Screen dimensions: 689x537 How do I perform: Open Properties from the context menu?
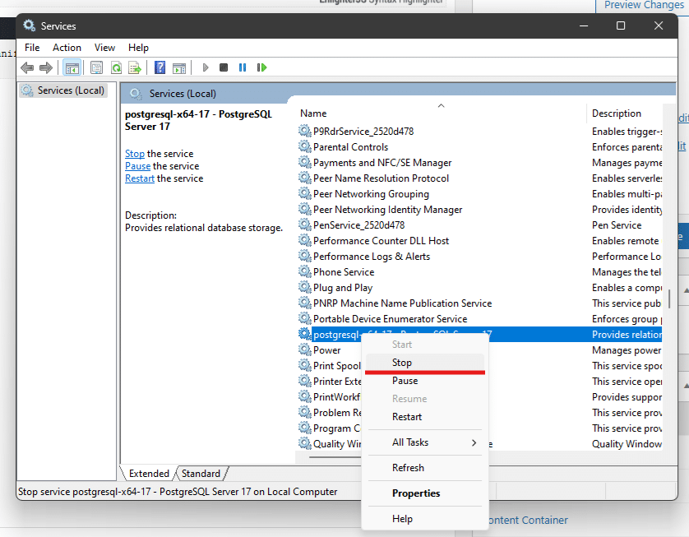pyautogui.click(x=424, y=493)
